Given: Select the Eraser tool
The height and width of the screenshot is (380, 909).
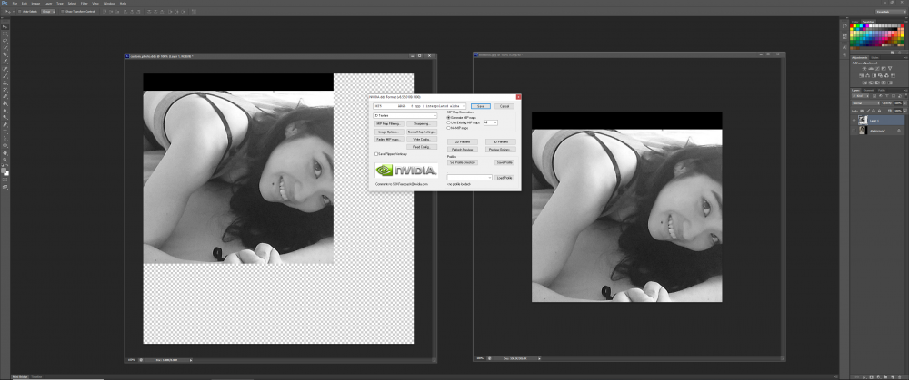Looking at the screenshot, I should click(5, 96).
